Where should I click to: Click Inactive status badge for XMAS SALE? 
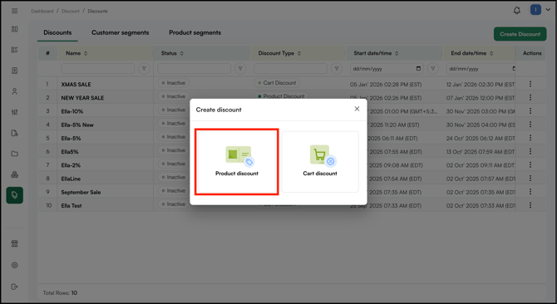[x=174, y=83]
